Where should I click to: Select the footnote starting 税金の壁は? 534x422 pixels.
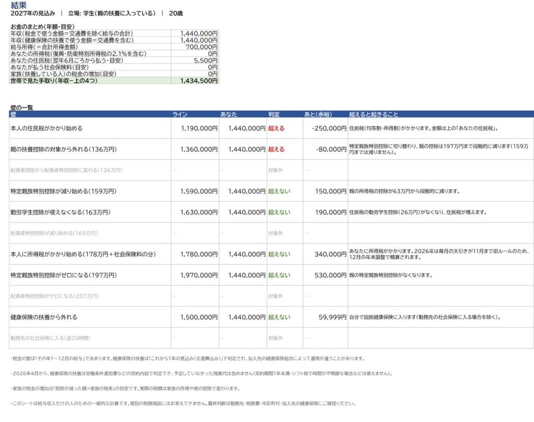tap(188, 358)
